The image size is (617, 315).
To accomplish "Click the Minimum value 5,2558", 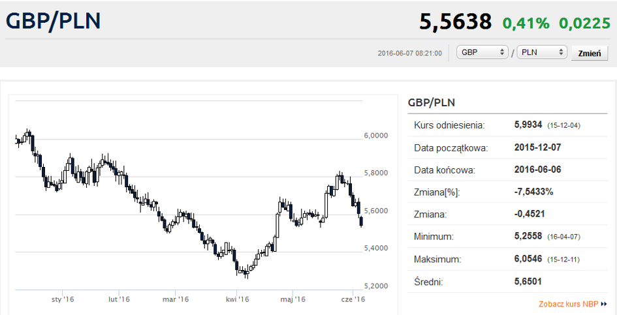I will pos(529,236).
